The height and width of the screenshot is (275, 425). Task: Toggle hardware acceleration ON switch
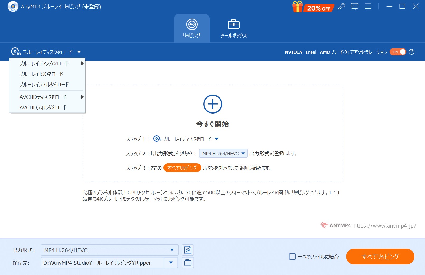pos(398,52)
